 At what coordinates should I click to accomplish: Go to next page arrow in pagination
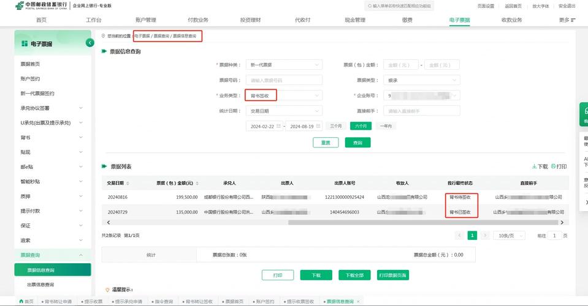click(485, 235)
